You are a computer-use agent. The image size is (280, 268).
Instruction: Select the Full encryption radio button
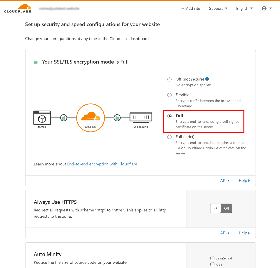(x=170, y=116)
